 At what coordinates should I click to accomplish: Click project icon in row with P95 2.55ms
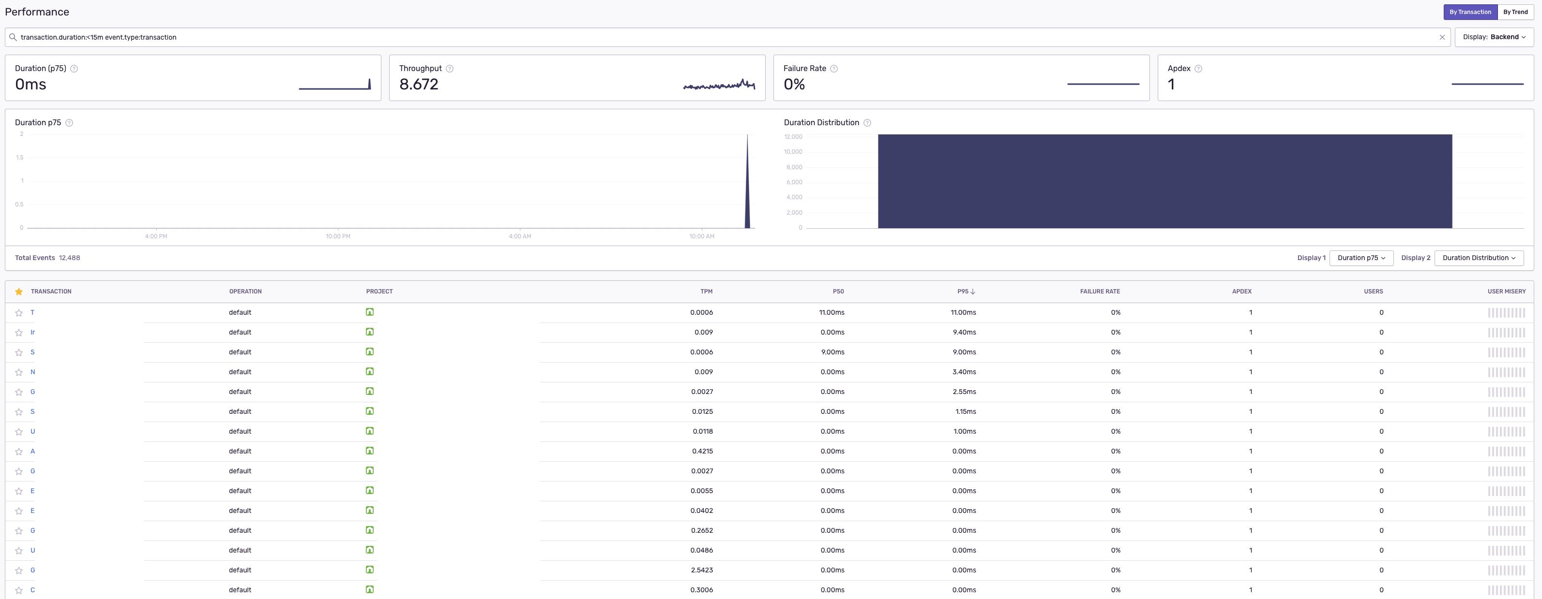(x=370, y=392)
